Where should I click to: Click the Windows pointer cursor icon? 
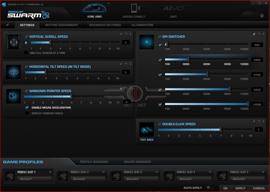tap(13, 96)
